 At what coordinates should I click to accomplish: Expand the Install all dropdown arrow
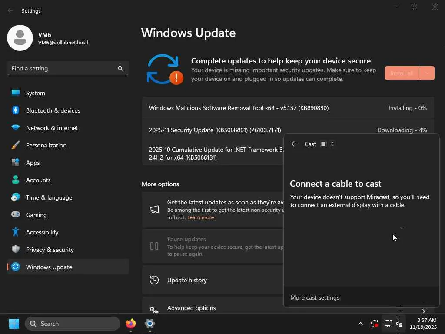[427, 73]
